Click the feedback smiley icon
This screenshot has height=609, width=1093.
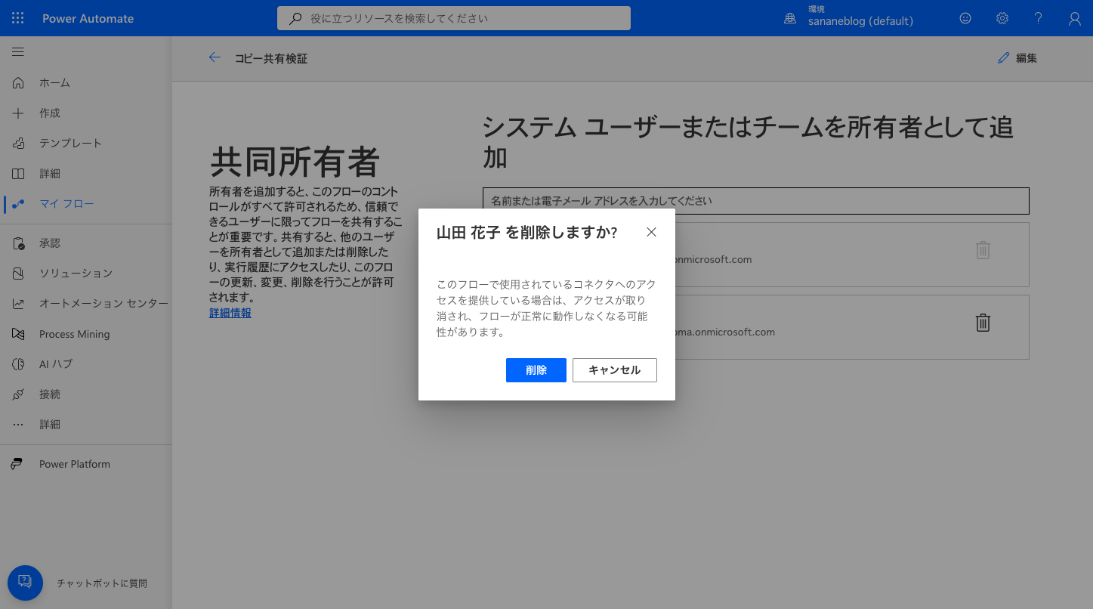965,18
